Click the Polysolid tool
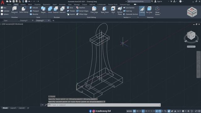The width and height of the screenshot is (201, 113). coord(14,9)
